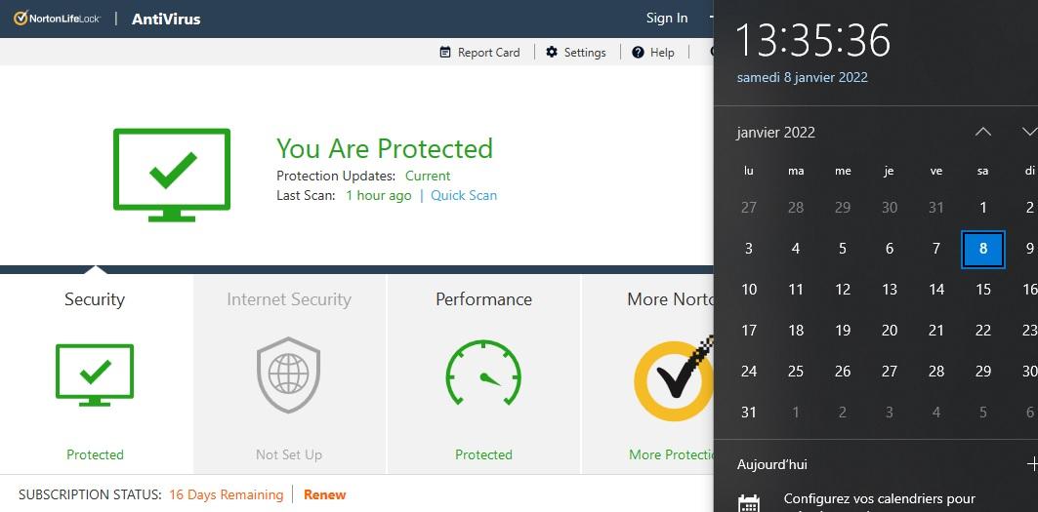1038x512 pixels.
Task: Click the janvier 2022 month header
Action: click(775, 133)
